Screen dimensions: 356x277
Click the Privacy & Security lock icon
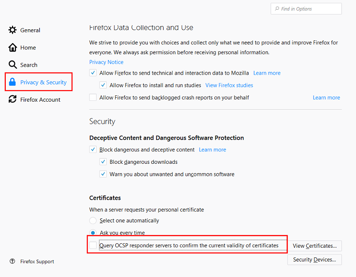[12, 82]
